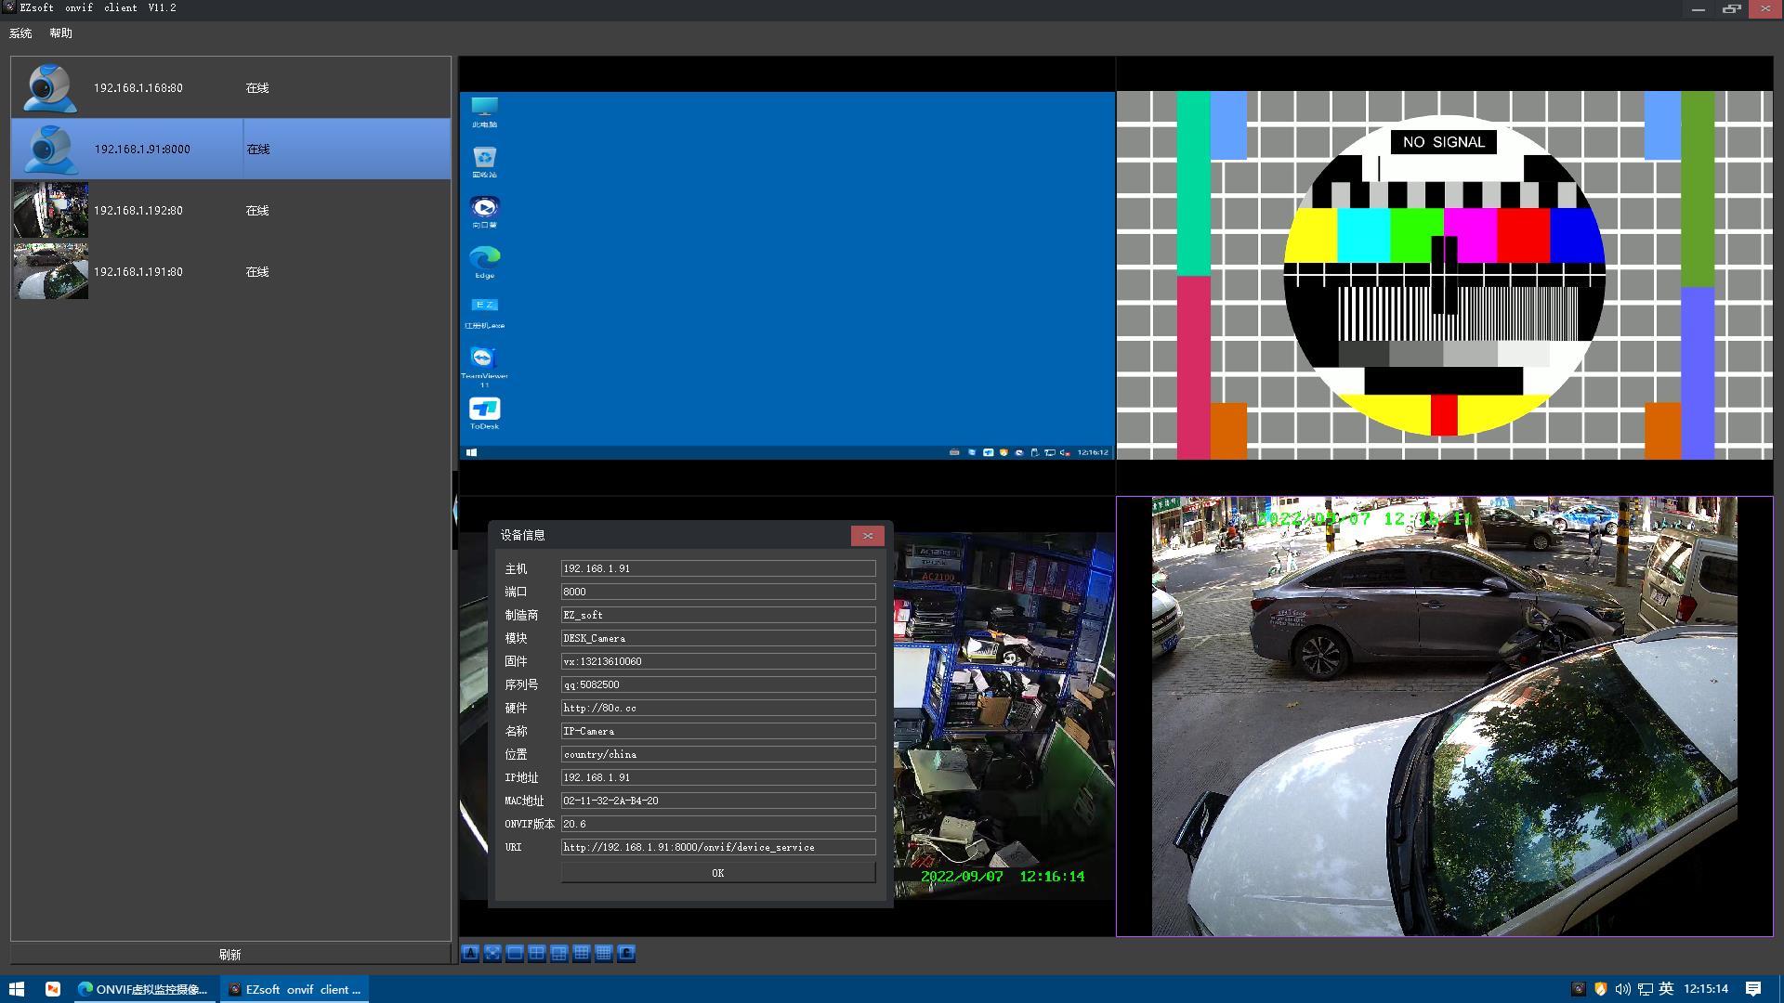Close the 设备信息 dialog
This screenshot has width=1784, height=1003.
(x=867, y=536)
